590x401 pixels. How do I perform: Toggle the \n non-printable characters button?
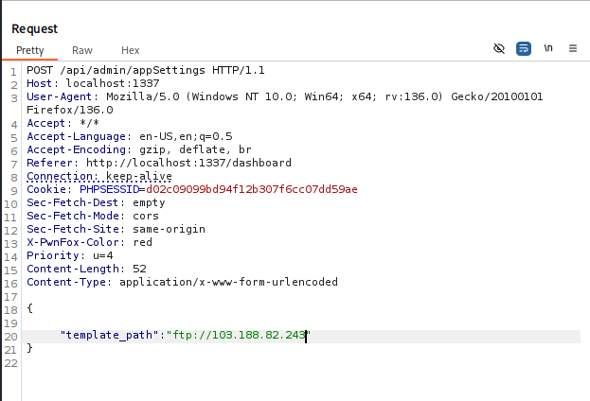548,48
